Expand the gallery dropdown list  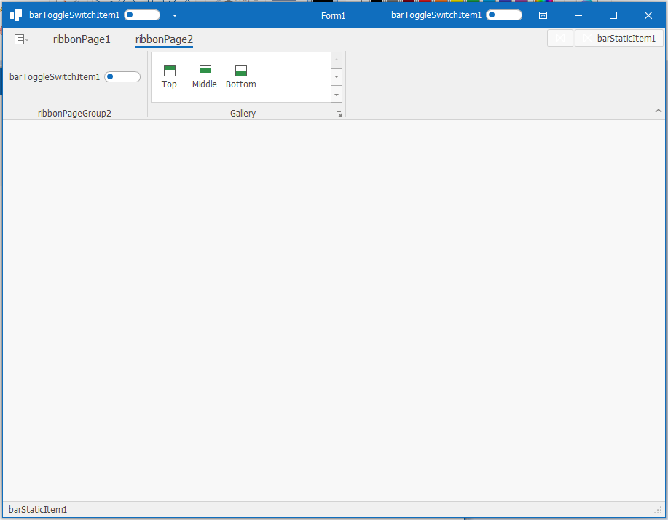pyautogui.click(x=337, y=94)
